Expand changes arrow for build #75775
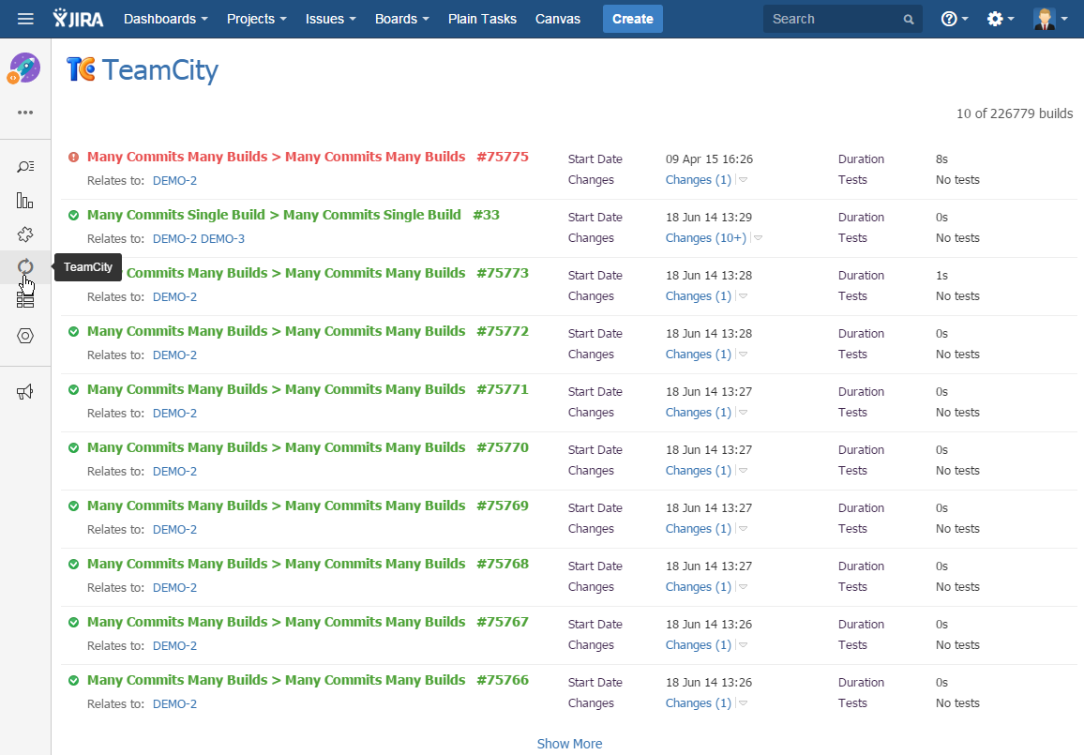The height and width of the screenshot is (755, 1084). (x=743, y=180)
